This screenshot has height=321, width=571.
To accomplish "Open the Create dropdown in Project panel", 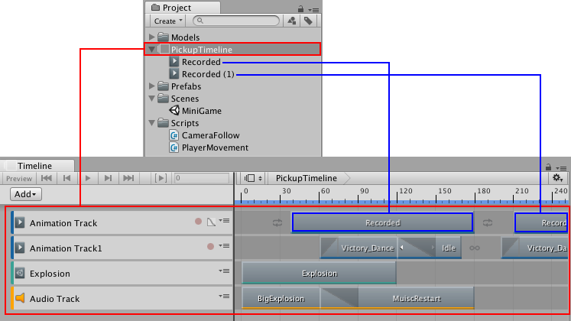I will (167, 21).
